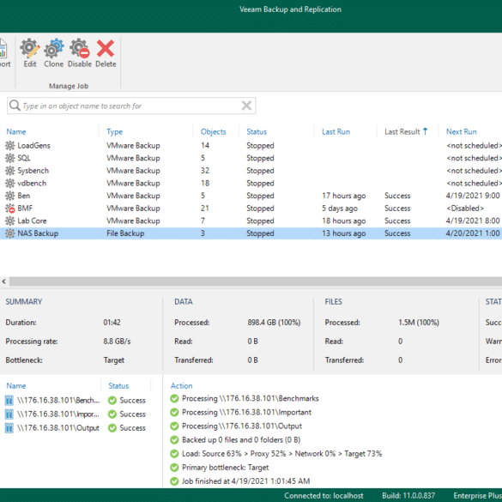
Task: Click the Lab Core job gear icon
Action: [10, 221]
